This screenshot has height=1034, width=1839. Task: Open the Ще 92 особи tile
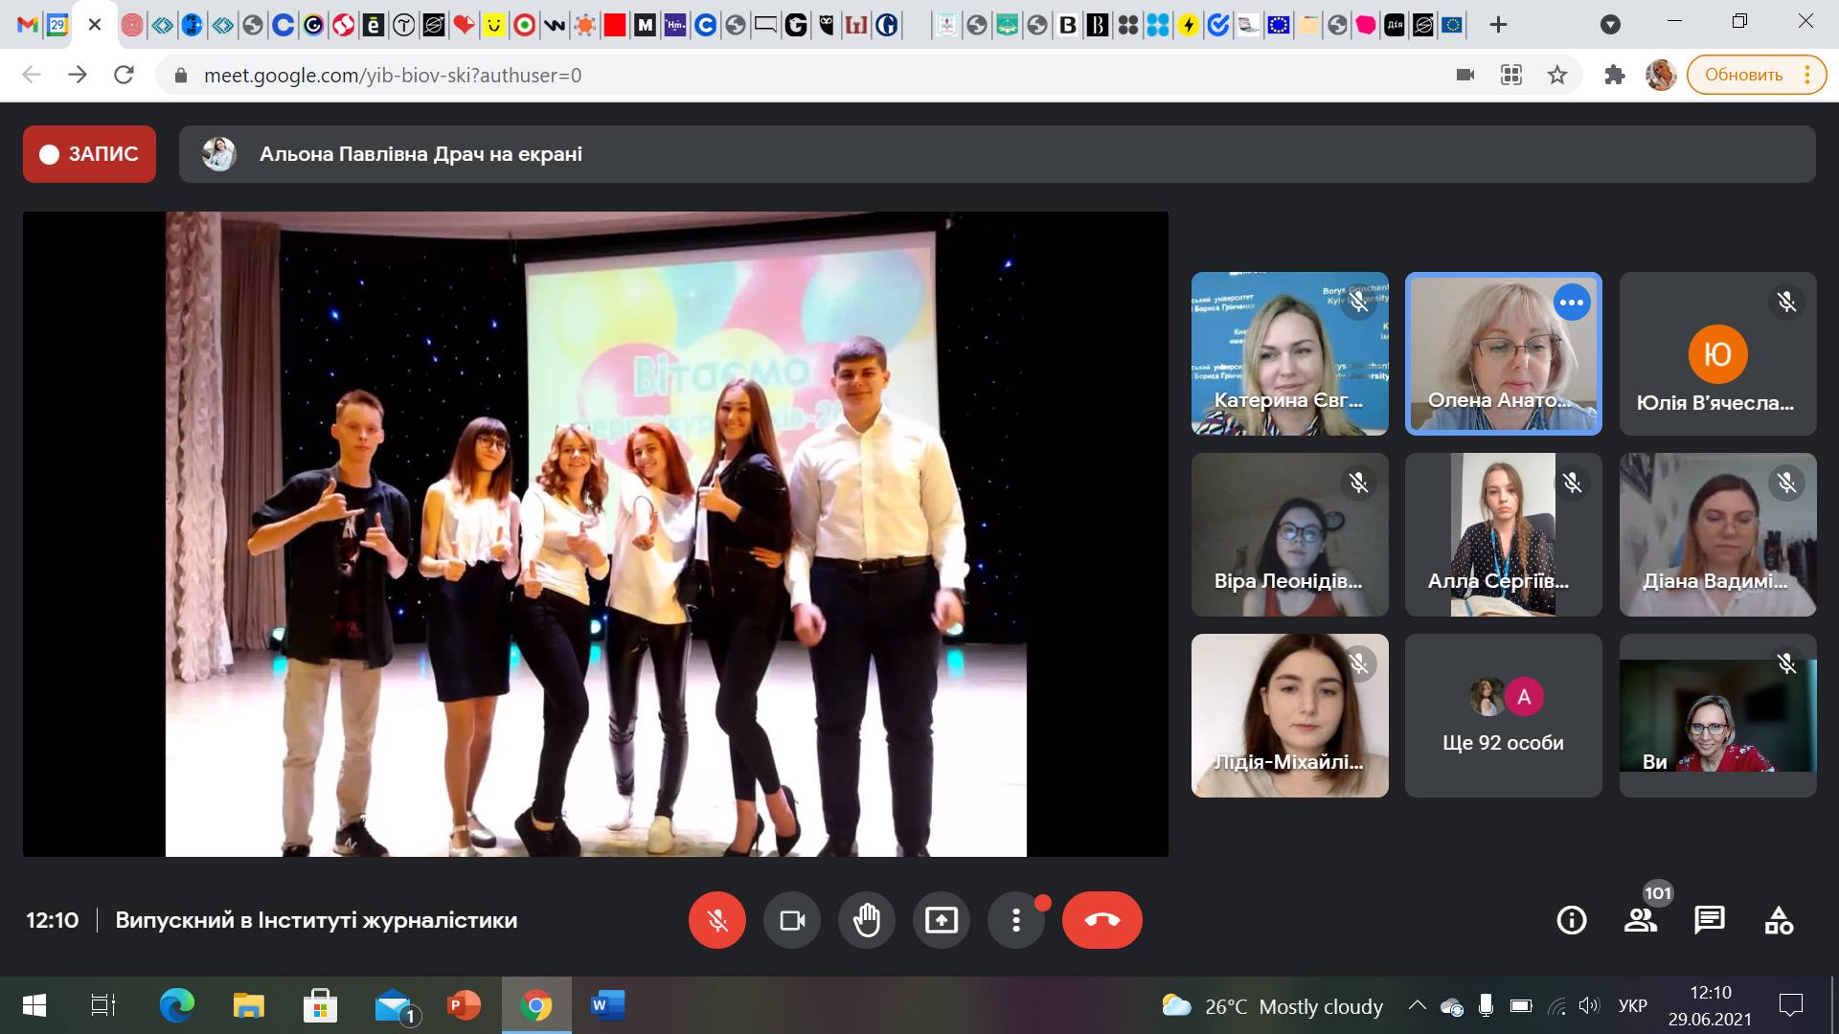click(x=1503, y=716)
